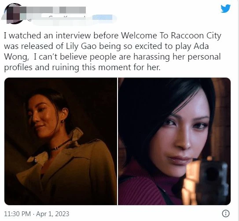Click the pistol in the right image
Screen dimensions: 239x221
point(207,182)
